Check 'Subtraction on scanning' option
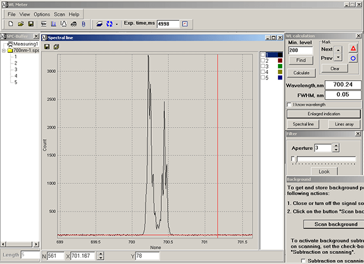Image resolution: width=364 pixels, height=264 pixels. (304, 260)
